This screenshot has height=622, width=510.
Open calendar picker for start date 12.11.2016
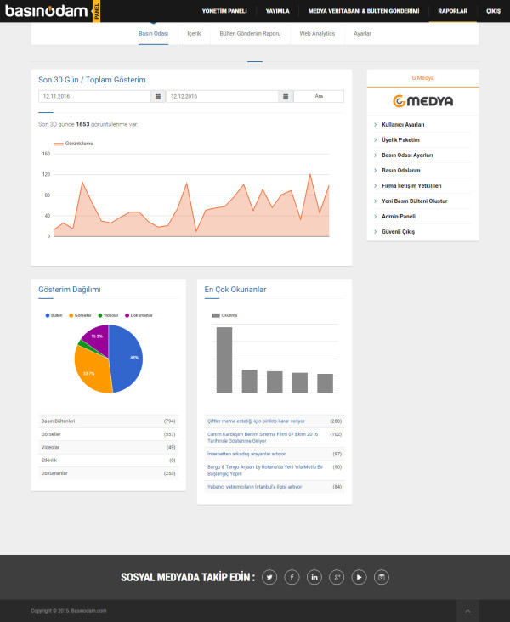tap(158, 97)
